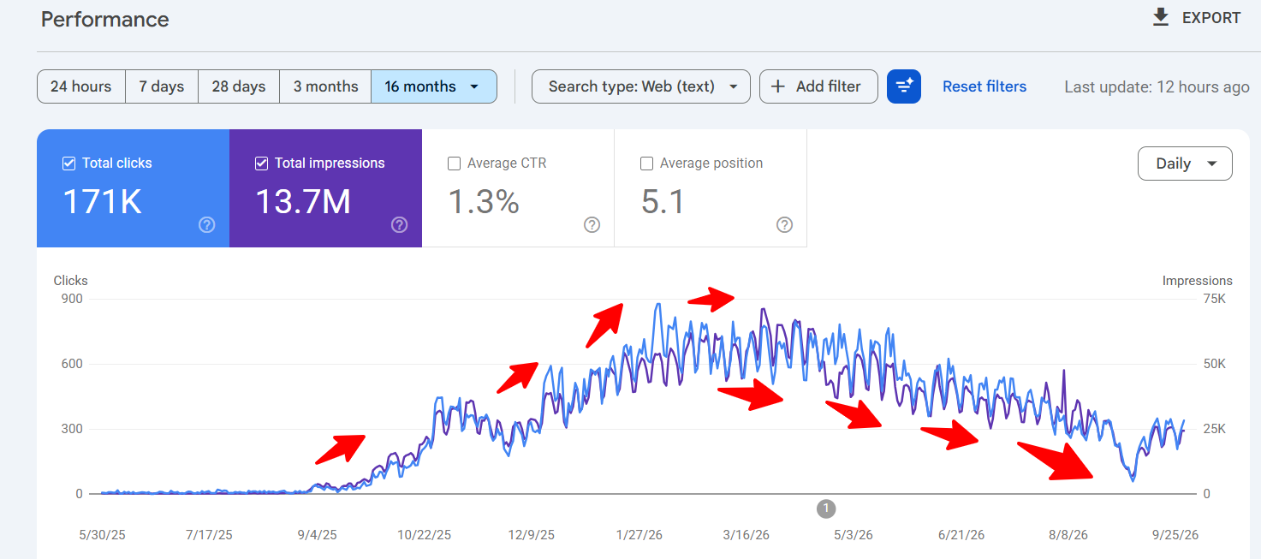Click the 10/22/25 date axis label
Screen dimensions: 1261x559
point(424,535)
